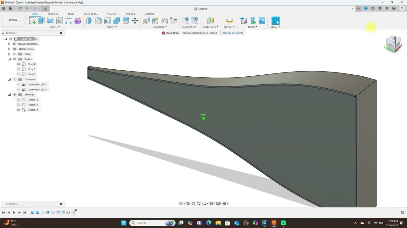
Task: Switch to the PLASTIC tab
Action: (x=112, y=14)
